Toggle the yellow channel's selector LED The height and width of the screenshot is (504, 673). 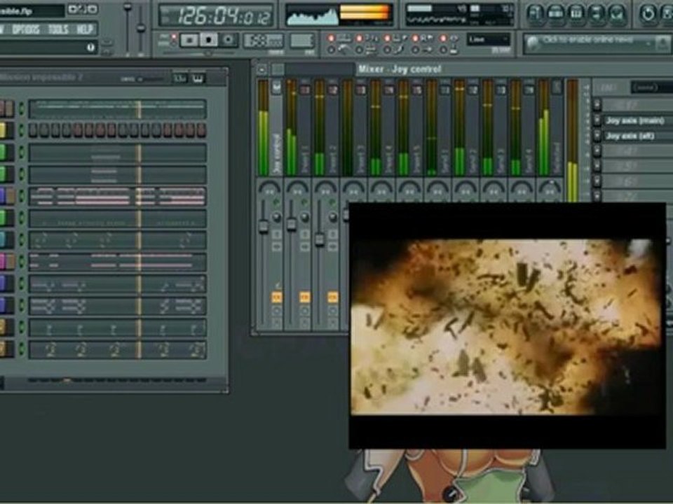tap(22, 130)
